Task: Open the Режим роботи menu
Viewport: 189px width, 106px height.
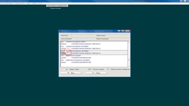Action: click(x=20, y=3)
